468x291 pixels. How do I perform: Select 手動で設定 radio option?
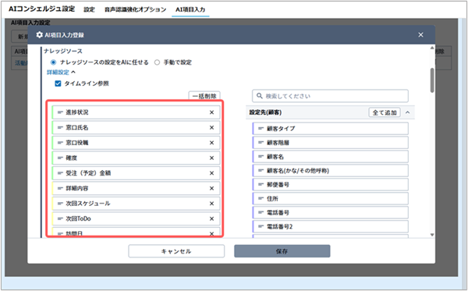(157, 62)
